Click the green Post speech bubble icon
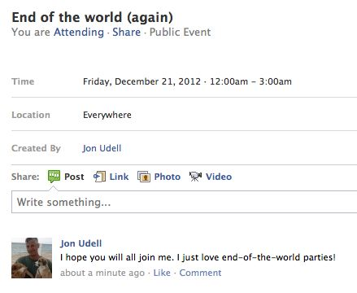Viewport: 357px width, 293px height. (x=54, y=177)
